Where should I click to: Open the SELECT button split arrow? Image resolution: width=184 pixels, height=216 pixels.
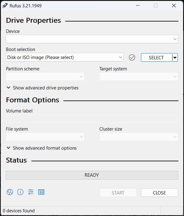pyautogui.click(x=175, y=57)
